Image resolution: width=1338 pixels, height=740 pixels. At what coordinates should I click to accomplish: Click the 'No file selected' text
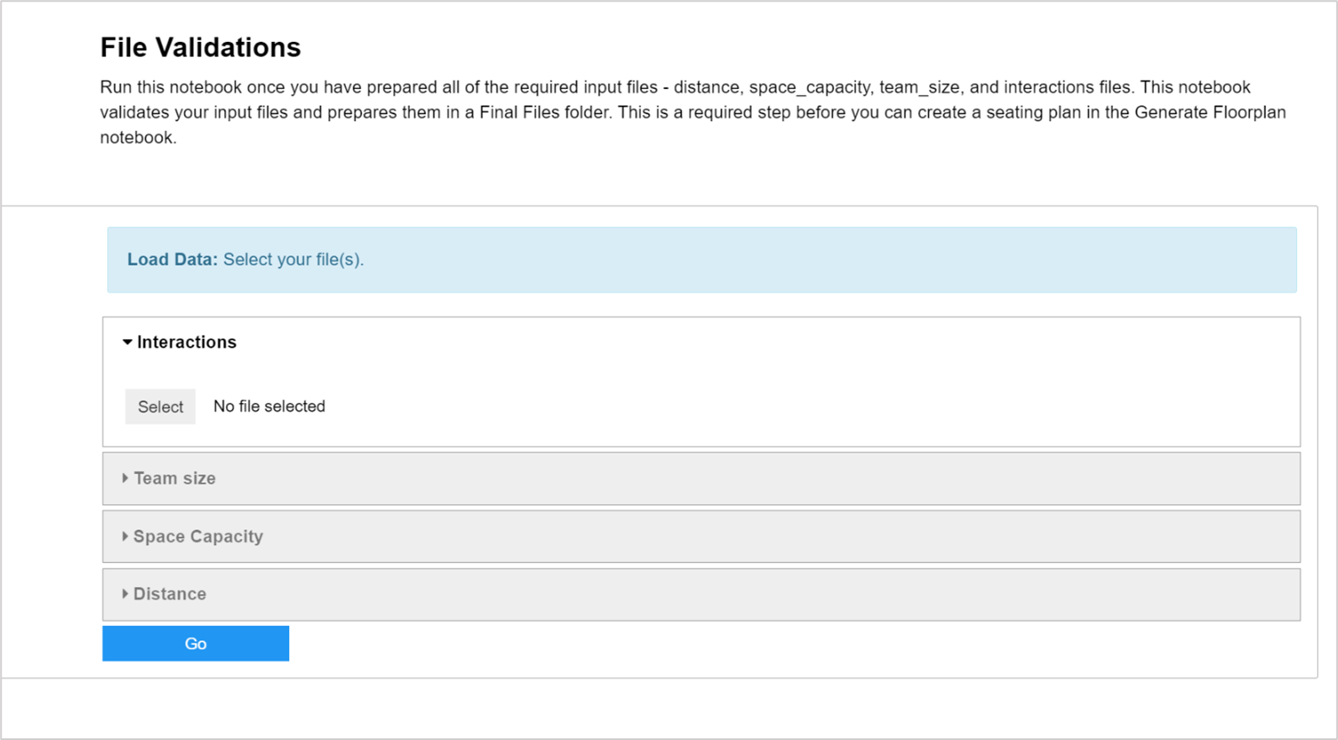(x=269, y=407)
